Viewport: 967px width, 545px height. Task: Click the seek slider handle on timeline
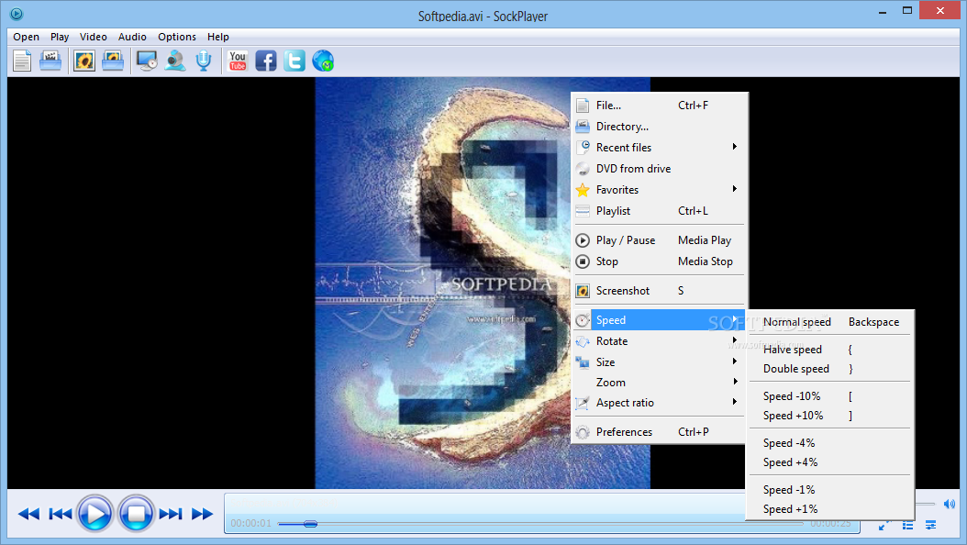(310, 523)
